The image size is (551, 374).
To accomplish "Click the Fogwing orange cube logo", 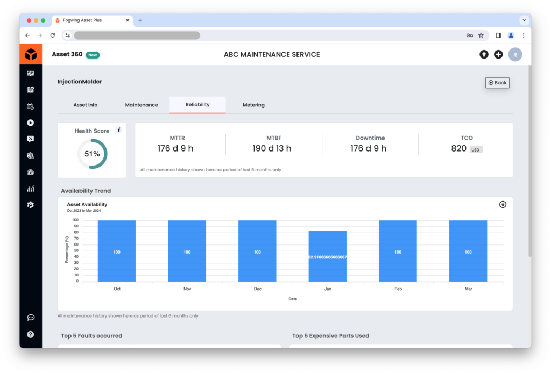I will 31,54.
